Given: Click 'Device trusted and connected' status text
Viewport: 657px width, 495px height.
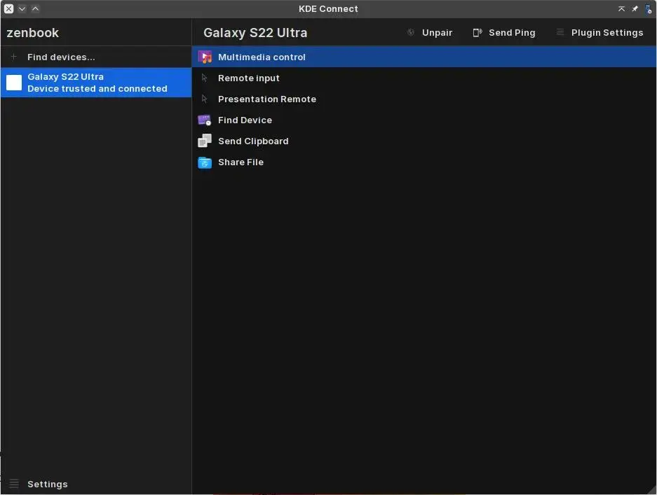Looking at the screenshot, I should point(97,89).
